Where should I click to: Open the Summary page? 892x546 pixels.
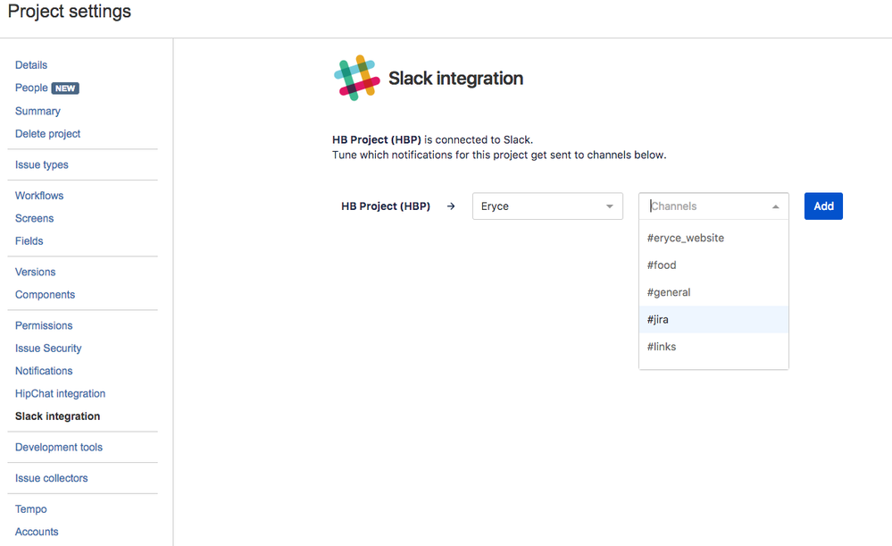point(38,111)
